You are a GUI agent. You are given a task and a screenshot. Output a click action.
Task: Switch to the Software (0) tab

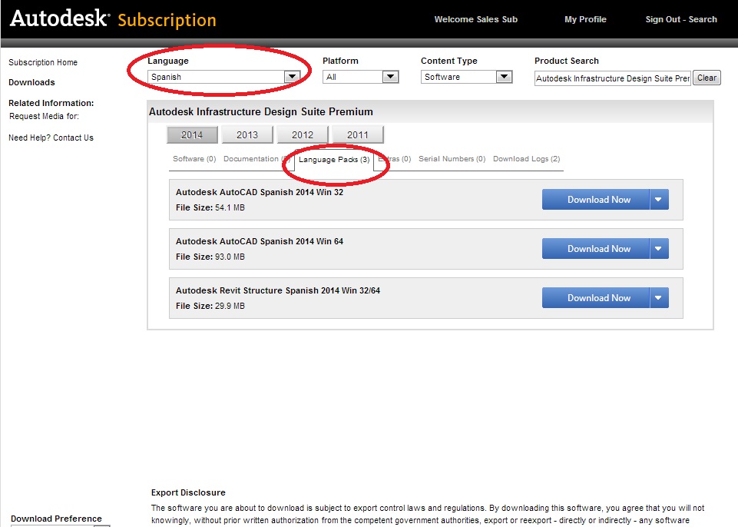coord(194,159)
